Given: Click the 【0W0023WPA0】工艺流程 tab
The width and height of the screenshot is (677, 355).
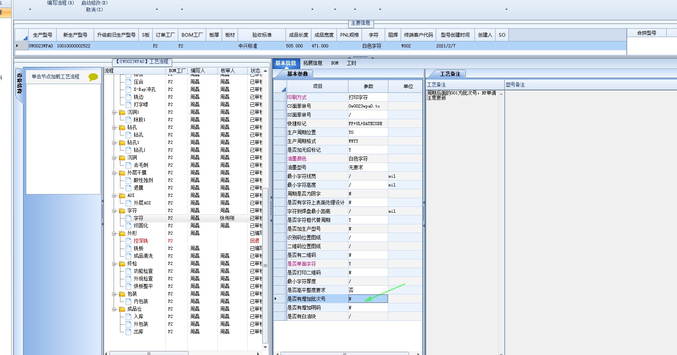Looking at the screenshot, I should pos(142,62).
